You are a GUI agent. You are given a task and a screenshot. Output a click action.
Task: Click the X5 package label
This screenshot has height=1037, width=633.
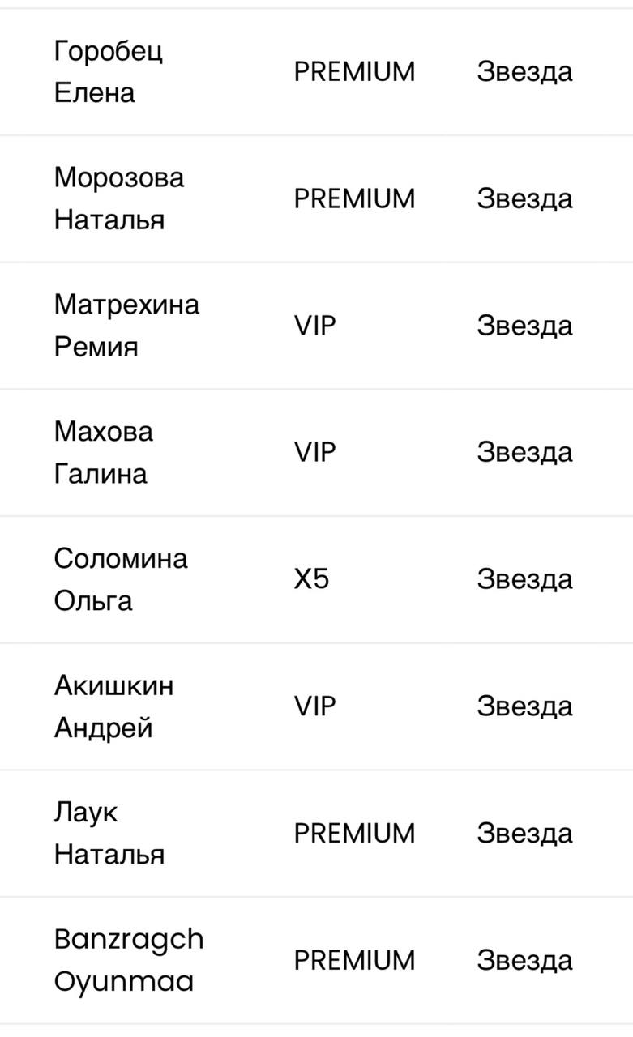tap(311, 579)
